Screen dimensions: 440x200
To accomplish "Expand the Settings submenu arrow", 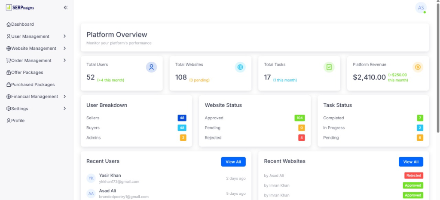I will click(x=64, y=109).
